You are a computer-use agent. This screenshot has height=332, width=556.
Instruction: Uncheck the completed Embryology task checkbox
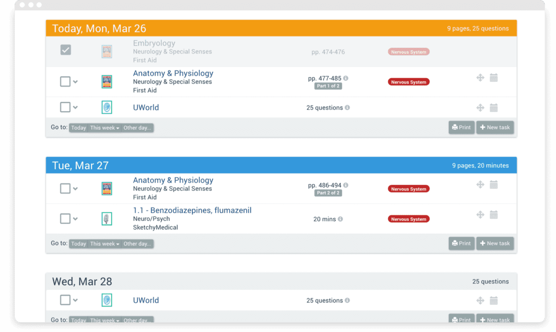[65, 50]
